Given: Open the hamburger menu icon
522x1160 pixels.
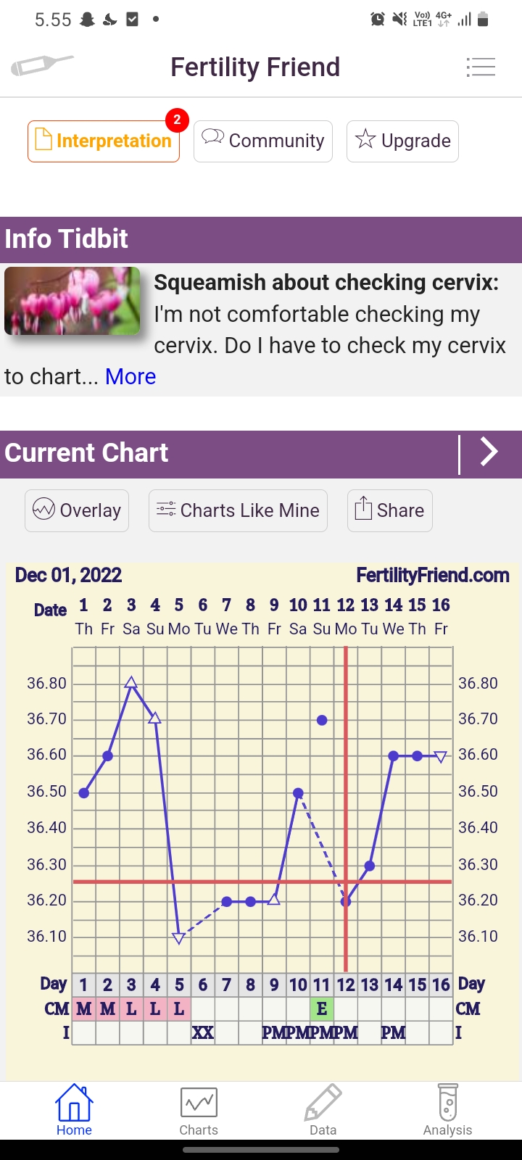Looking at the screenshot, I should pyautogui.click(x=481, y=67).
